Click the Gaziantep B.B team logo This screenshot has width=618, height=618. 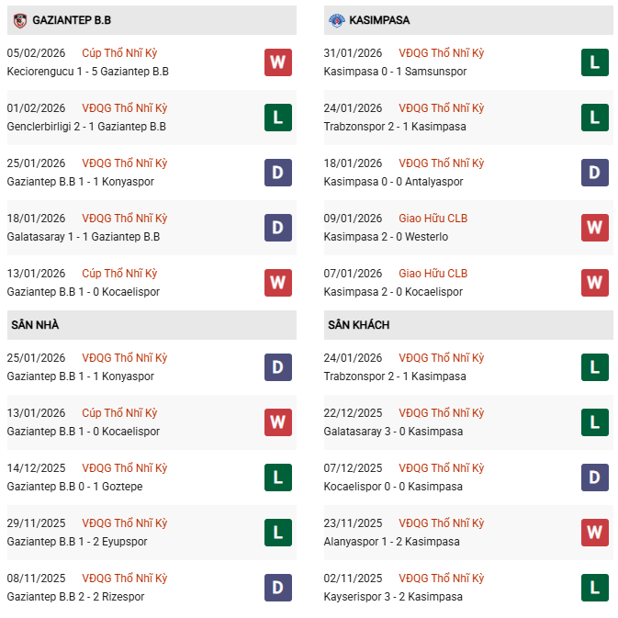19,19
